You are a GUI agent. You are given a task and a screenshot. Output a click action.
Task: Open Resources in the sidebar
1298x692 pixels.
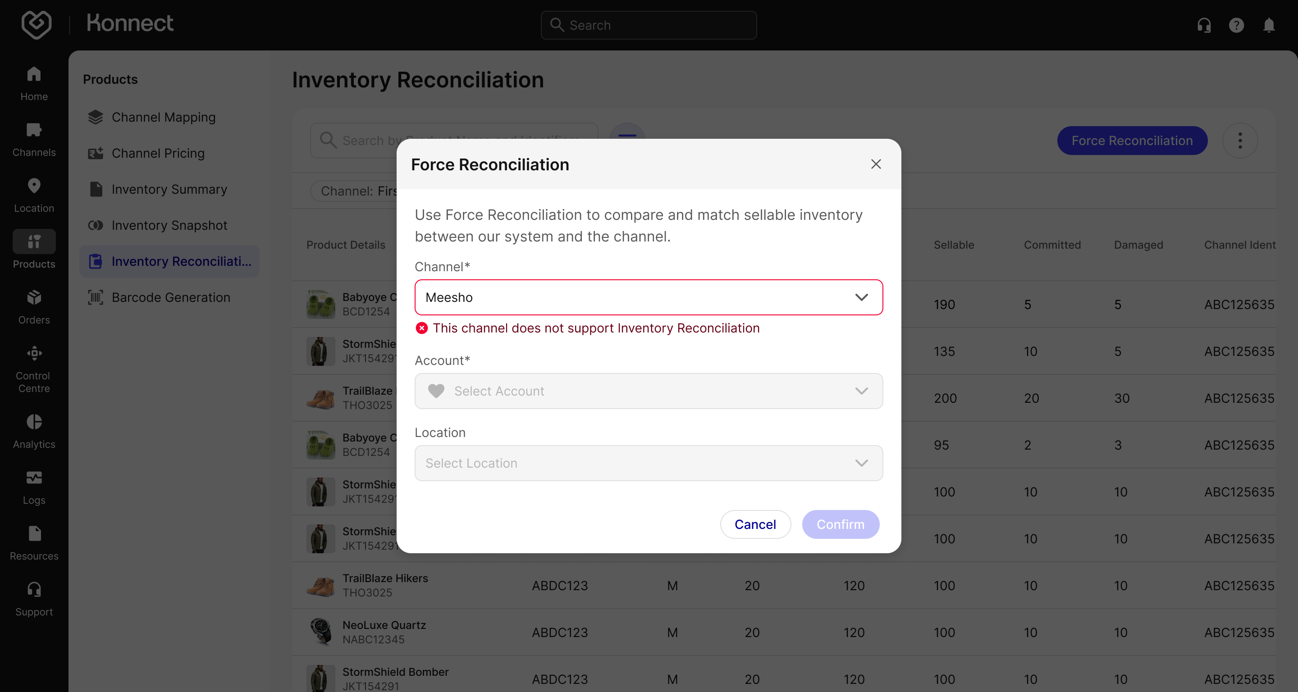[34, 543]
